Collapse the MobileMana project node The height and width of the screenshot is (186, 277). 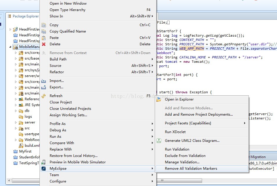pyautogui.click(x=10, y=47)
